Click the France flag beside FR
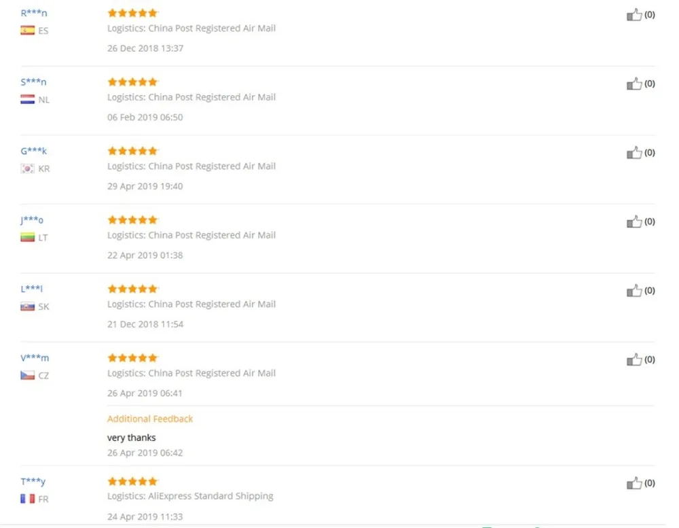Viewport: 679px width, 528px height. [x=28, y=499]
